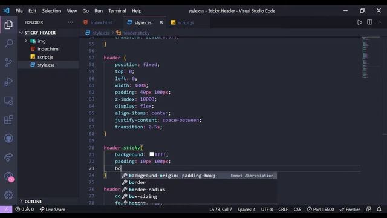Select border suggestion in autocomplete
The width and height of the screenshot is (387, 218).
point(199,182)
